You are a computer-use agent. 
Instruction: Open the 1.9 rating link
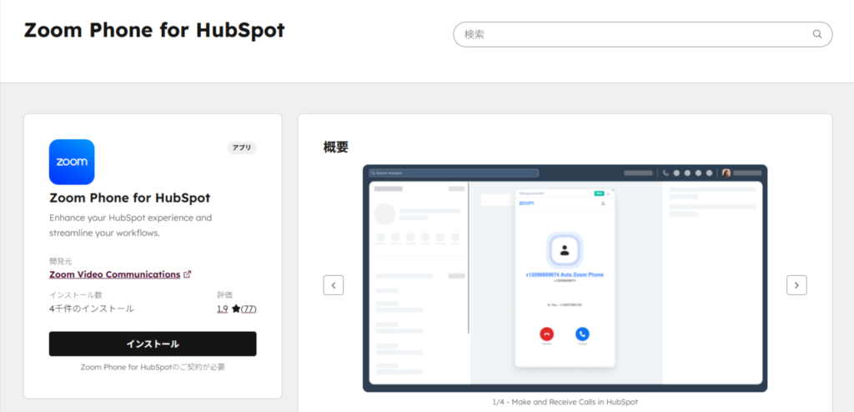click(222, 309)
